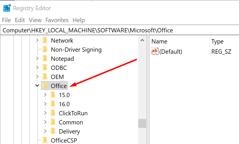Click the REG_SZ type cell
The image size is (239, 144).
(x=221, y=52)
